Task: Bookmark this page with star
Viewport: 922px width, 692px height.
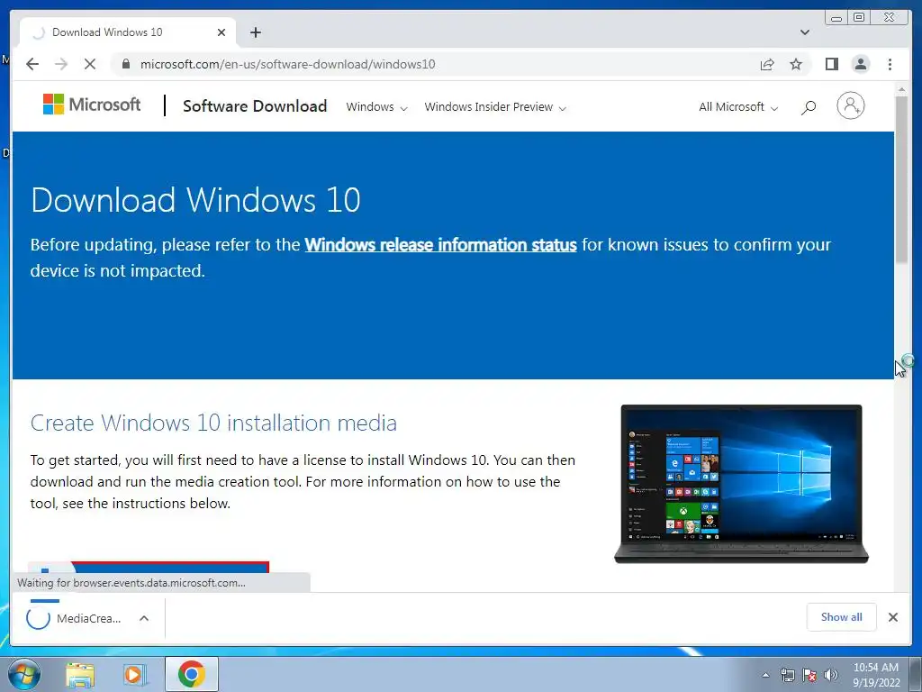Action: click(796, 64)
